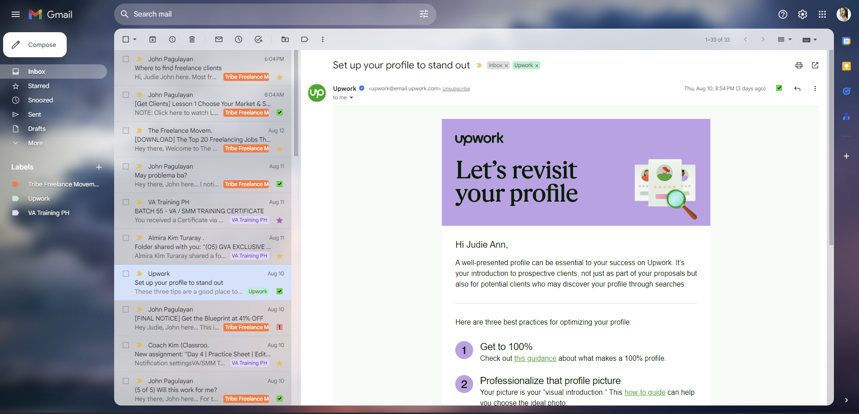Expand More in the left sidebar
Viewport: 859px width, 414px height.
pyautogui.click(x=35, y=143)
